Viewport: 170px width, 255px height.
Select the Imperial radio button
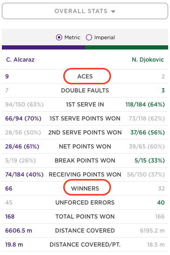pos(89,37)
